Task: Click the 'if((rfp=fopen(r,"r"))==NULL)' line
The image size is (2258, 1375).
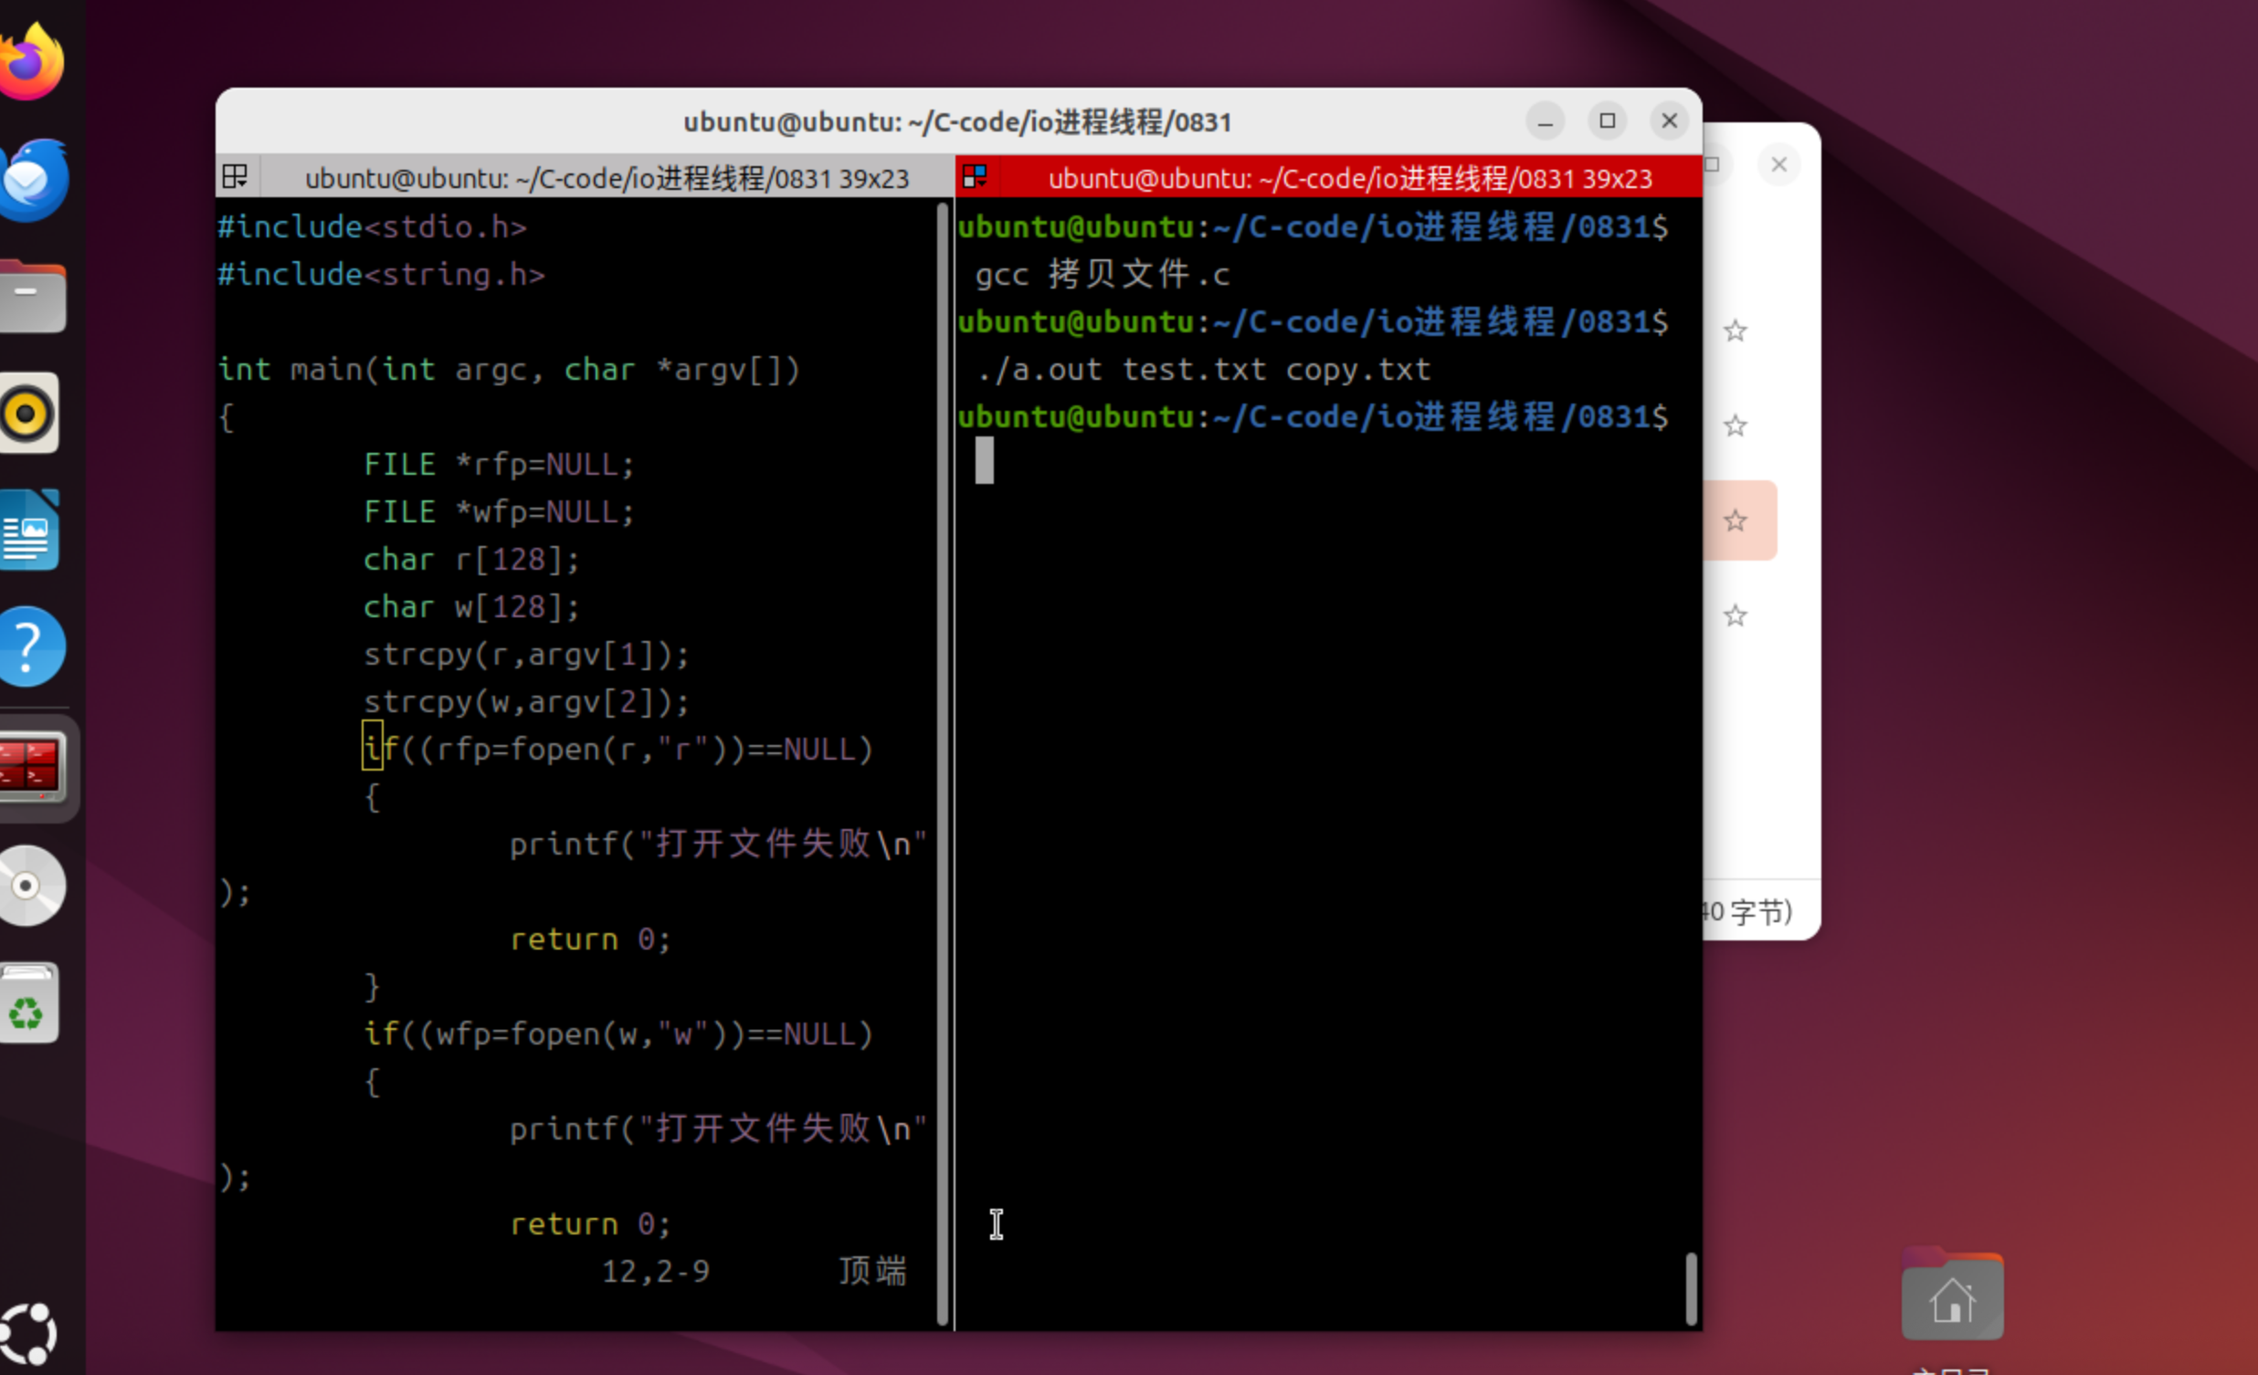Action: coord(618,750)
